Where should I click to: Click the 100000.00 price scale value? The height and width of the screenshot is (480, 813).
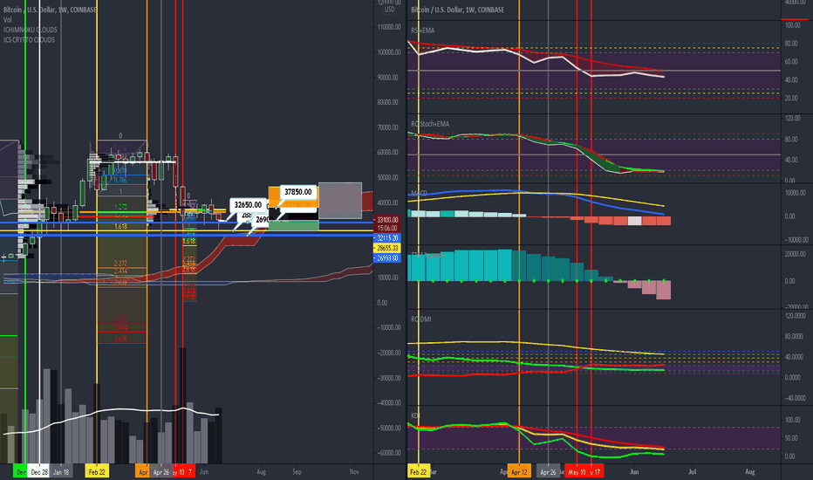click(x=389, y=52)
